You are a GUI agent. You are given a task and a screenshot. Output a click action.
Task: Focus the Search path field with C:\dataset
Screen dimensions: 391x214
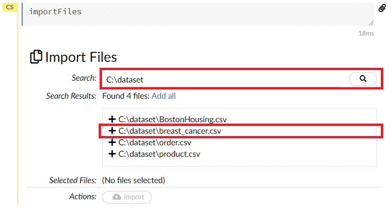pos(221,80)
